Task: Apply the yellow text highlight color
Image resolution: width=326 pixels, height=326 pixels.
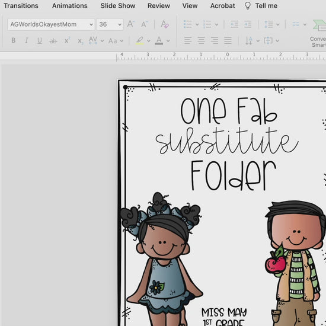Action: pyautogui.click(x=140, y=40)
